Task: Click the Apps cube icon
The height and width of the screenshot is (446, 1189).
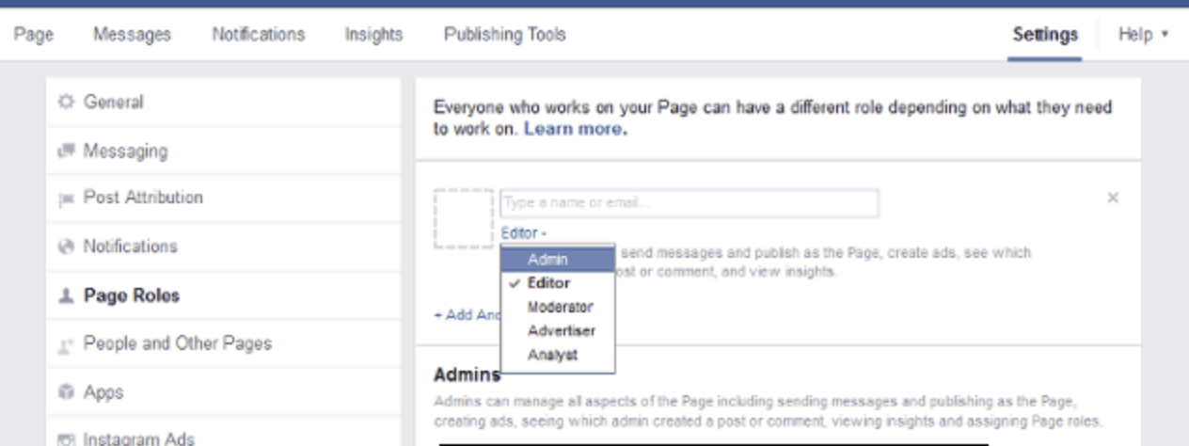Action: [66, 392]
